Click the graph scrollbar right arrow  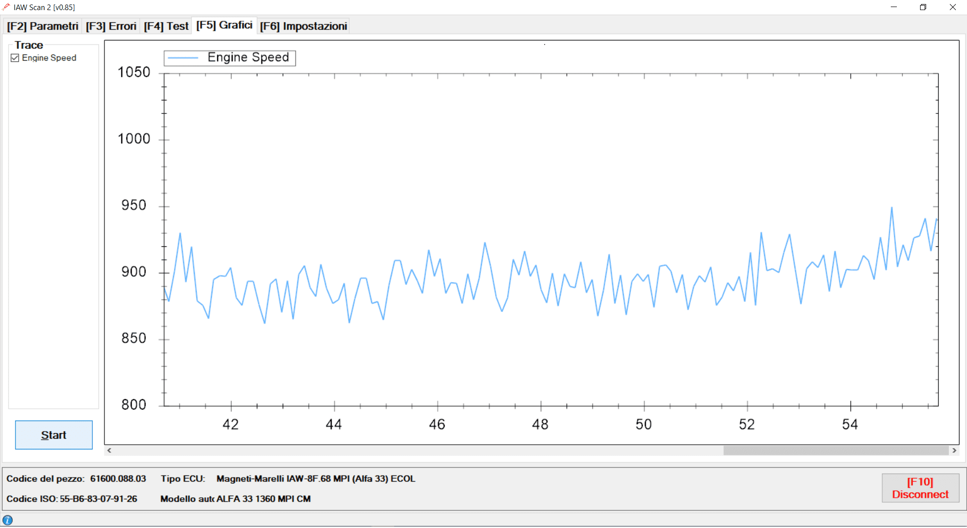[954, 450]
